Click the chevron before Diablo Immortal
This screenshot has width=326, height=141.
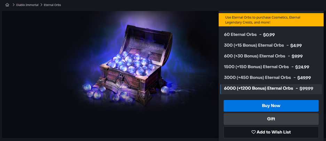14,5
